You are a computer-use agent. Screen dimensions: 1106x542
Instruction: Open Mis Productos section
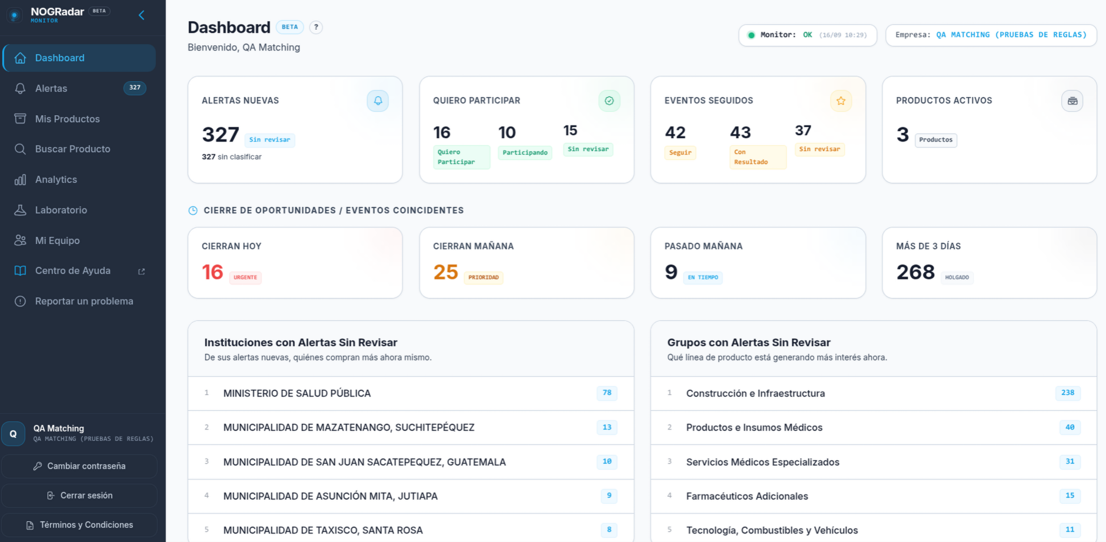(79, 119)
